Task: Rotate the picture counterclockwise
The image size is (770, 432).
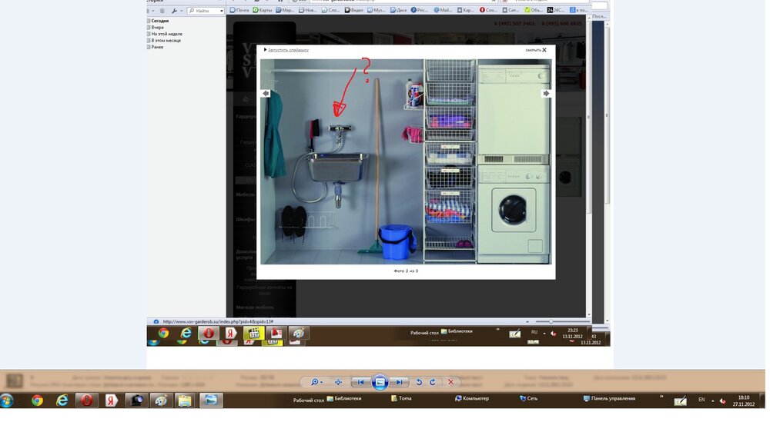Action: (x=419, y=382)
